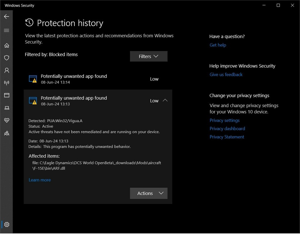Open Virus & threat protection shield
300x237 pixels.
click(7, 58)
